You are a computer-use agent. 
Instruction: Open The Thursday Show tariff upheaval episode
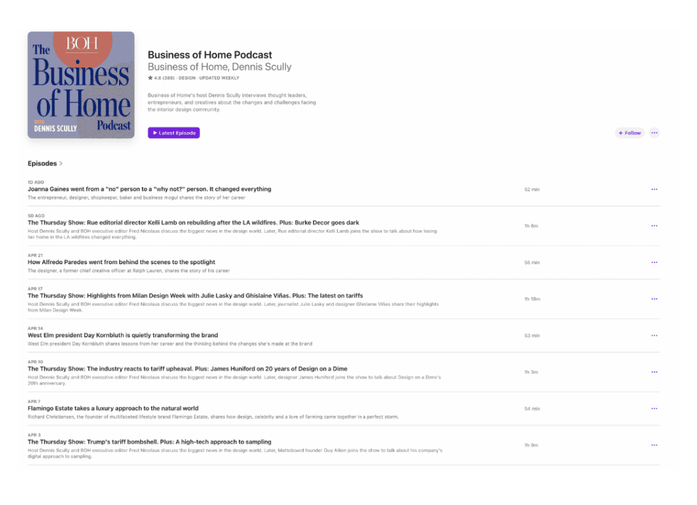tap(188, 368)
